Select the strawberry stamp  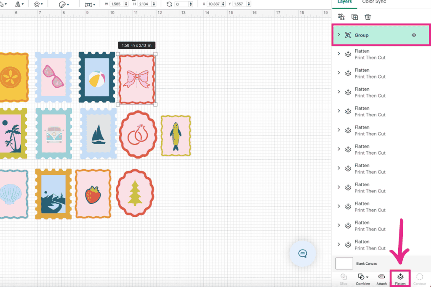(x=93, y=194)
